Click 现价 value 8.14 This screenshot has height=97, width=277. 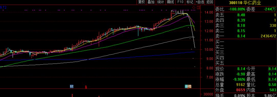coord(241,69)
